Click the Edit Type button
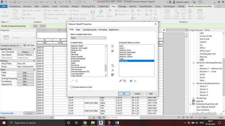The height and width of the screenshot is (126, 225). [29, 45]
